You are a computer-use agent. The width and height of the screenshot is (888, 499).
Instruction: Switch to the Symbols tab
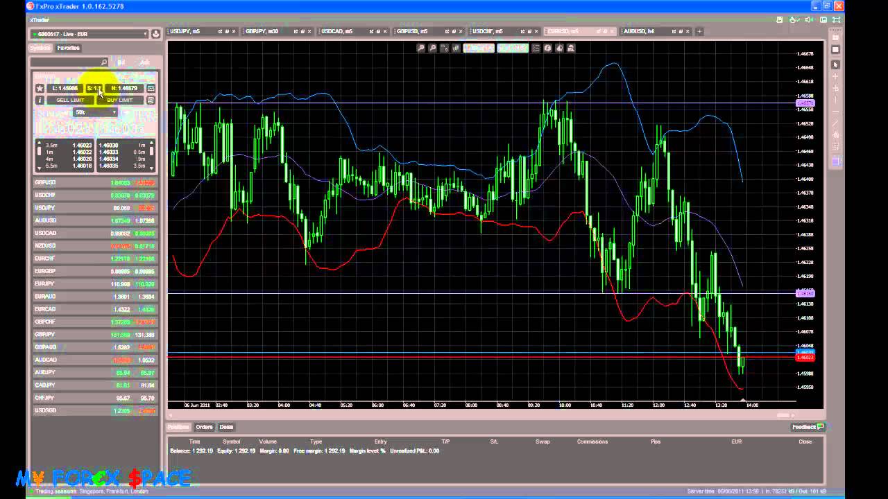point(40,48)
